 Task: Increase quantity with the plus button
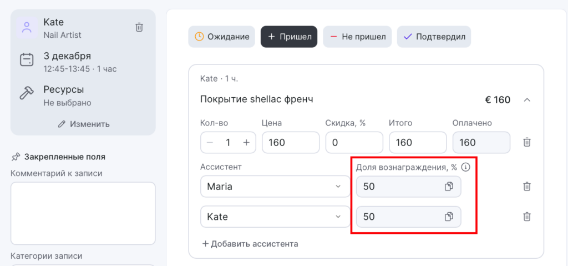[246, 142]
